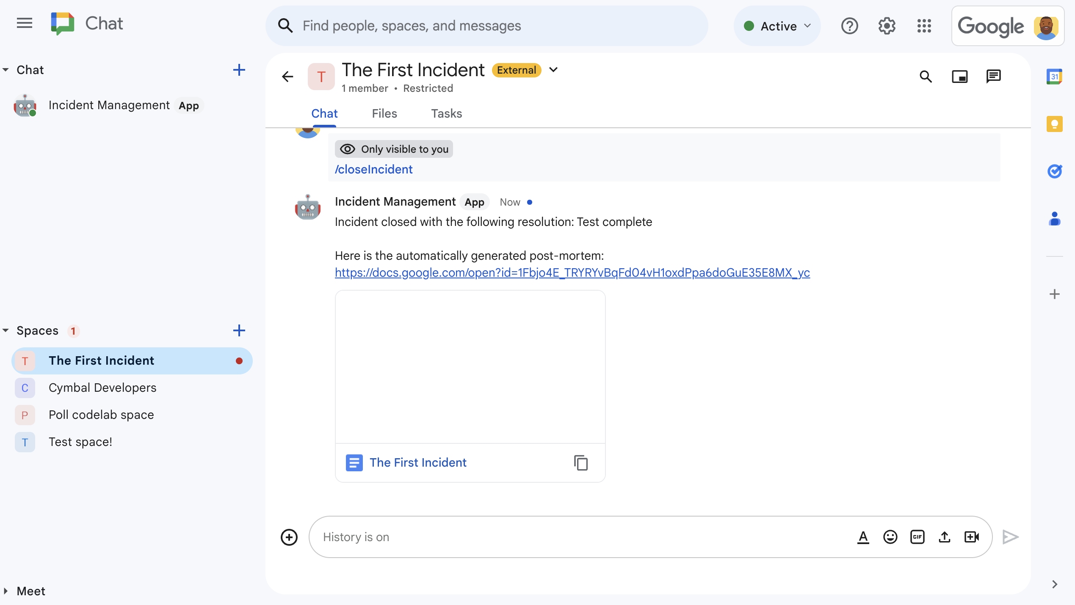1075x605 pixels.
Task: Switch to the Tasks tab
Action: tap(446, 114)
